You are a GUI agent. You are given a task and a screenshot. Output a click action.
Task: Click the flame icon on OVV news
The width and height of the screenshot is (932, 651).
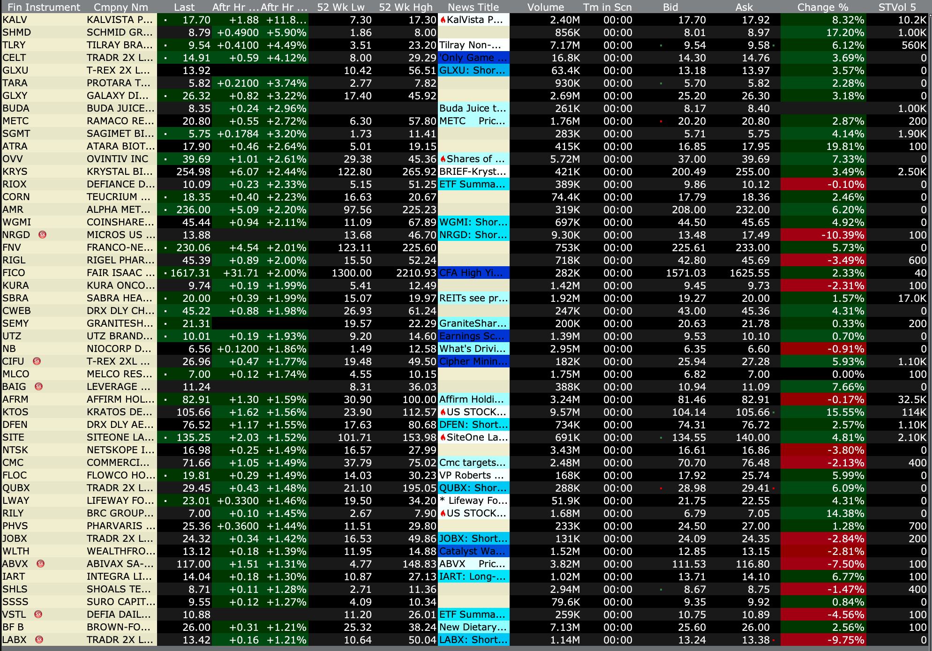[443, 159]
